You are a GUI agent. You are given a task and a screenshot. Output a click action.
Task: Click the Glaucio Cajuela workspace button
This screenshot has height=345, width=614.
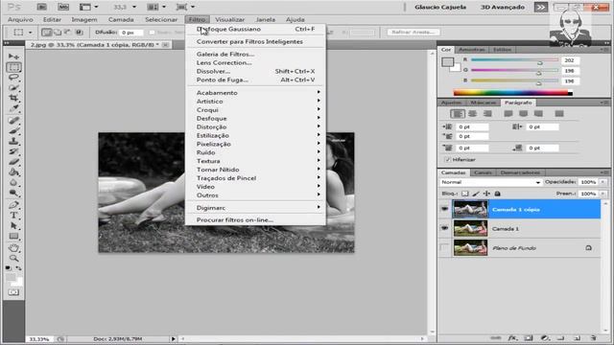440,7
